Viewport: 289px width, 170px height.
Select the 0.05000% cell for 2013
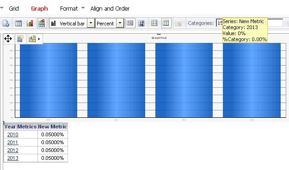53,158
